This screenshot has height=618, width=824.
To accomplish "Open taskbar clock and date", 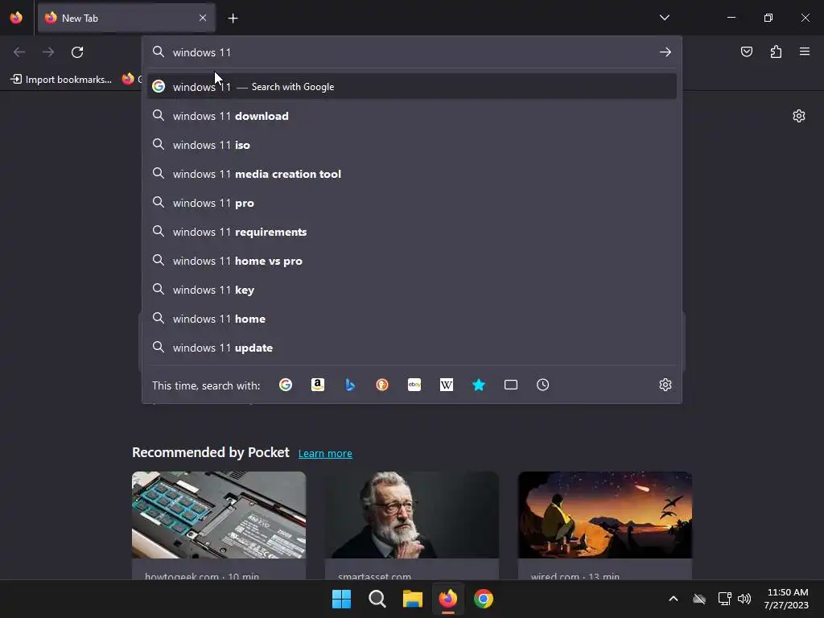I will (x=787, y=599).
